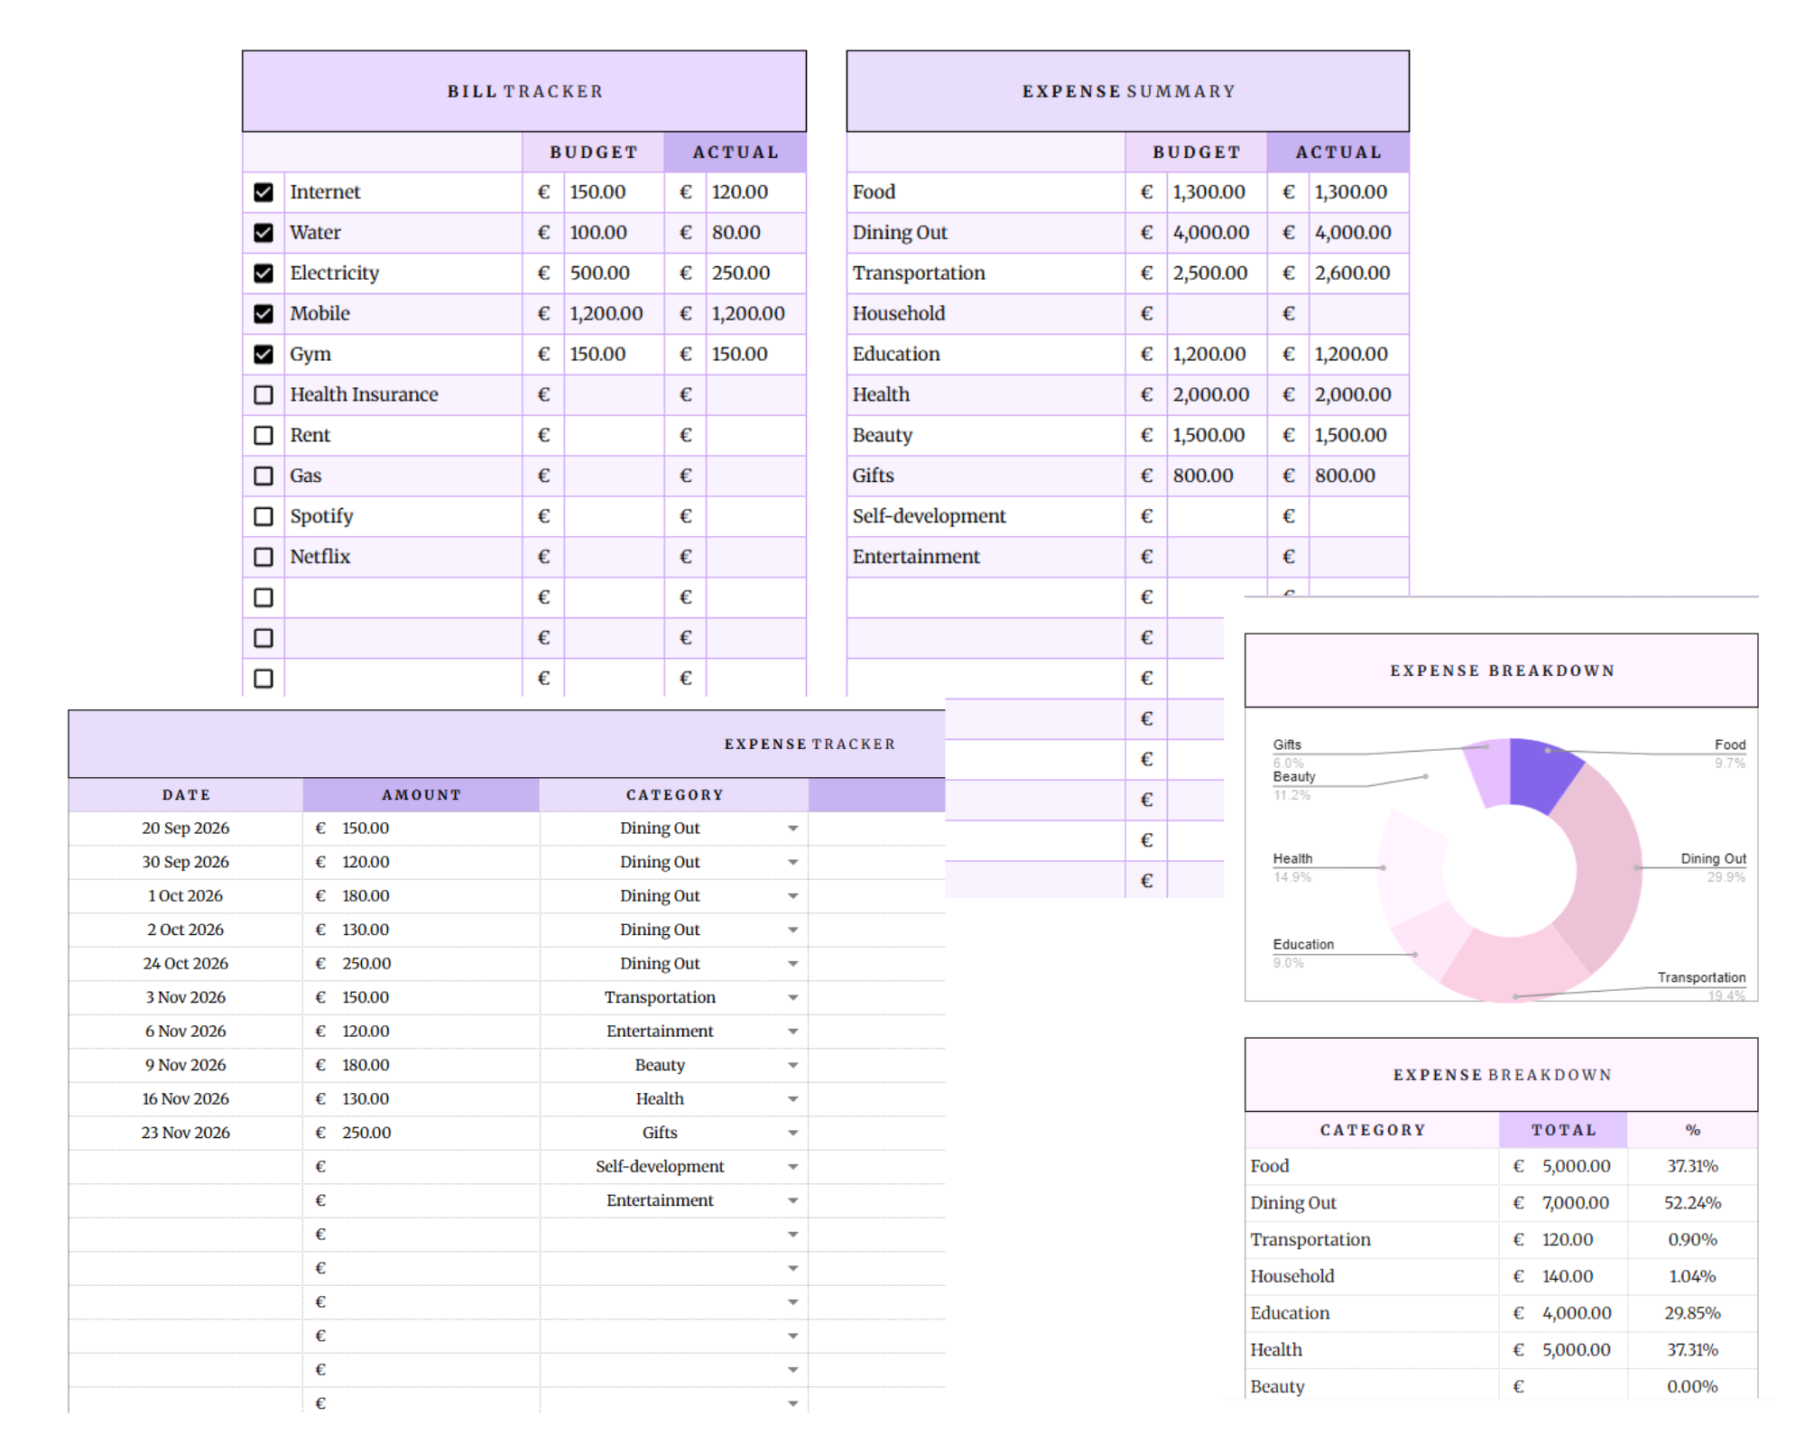The image size is (1805, 1444).
Task: Uncheck the Electricity bill checkbox
Action: 264,273
